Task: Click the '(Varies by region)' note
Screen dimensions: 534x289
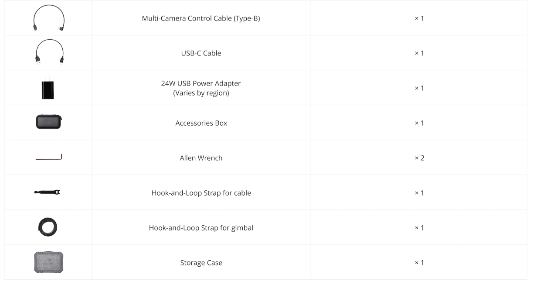Action: coord(201,93)
